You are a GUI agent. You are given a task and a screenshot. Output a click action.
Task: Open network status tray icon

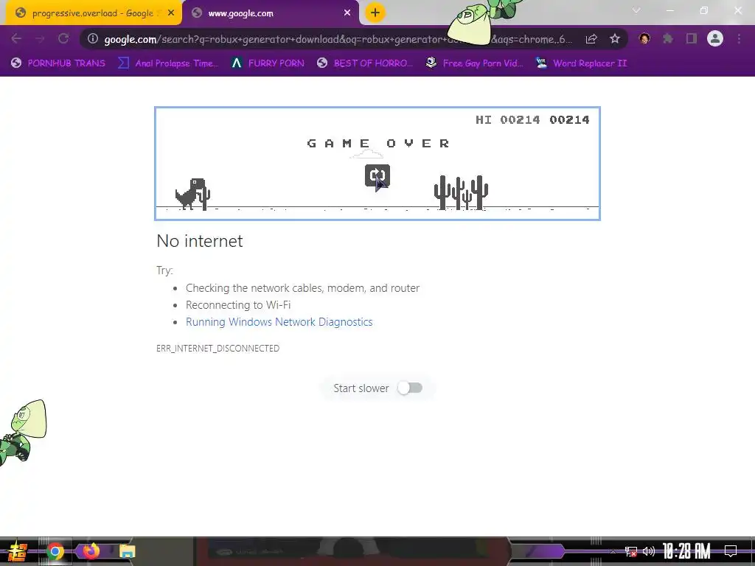pyautogui.click(x=631, y=551)
